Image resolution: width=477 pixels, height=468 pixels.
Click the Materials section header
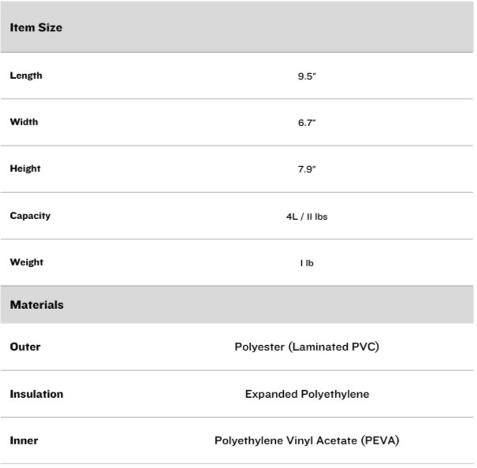pos(37,305)
